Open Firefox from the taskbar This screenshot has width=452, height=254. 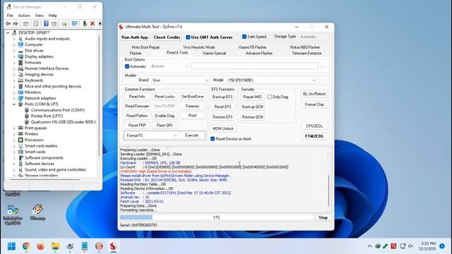41,246
